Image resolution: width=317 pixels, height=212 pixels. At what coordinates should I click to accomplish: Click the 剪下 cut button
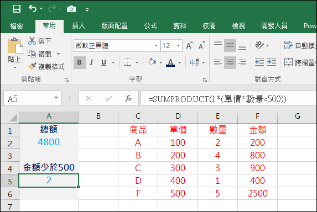click(x=40, y=41)
